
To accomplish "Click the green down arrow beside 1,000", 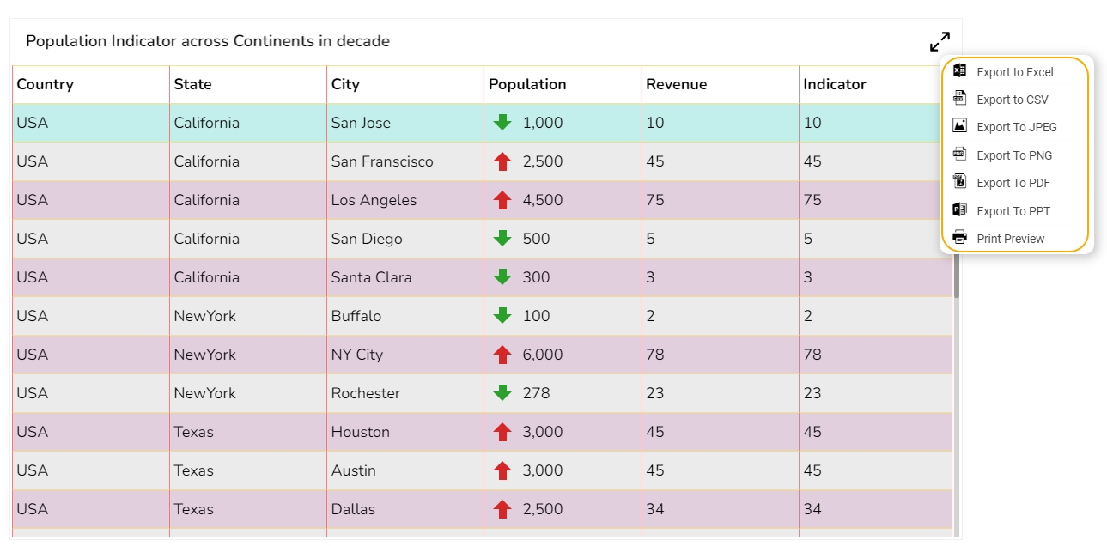I will 502,123.
